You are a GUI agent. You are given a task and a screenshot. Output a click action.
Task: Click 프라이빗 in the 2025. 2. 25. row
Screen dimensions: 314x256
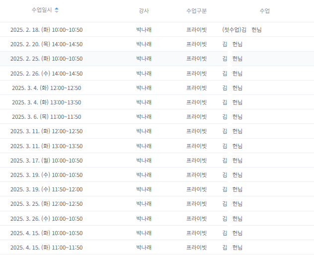(x=196, y=59)
